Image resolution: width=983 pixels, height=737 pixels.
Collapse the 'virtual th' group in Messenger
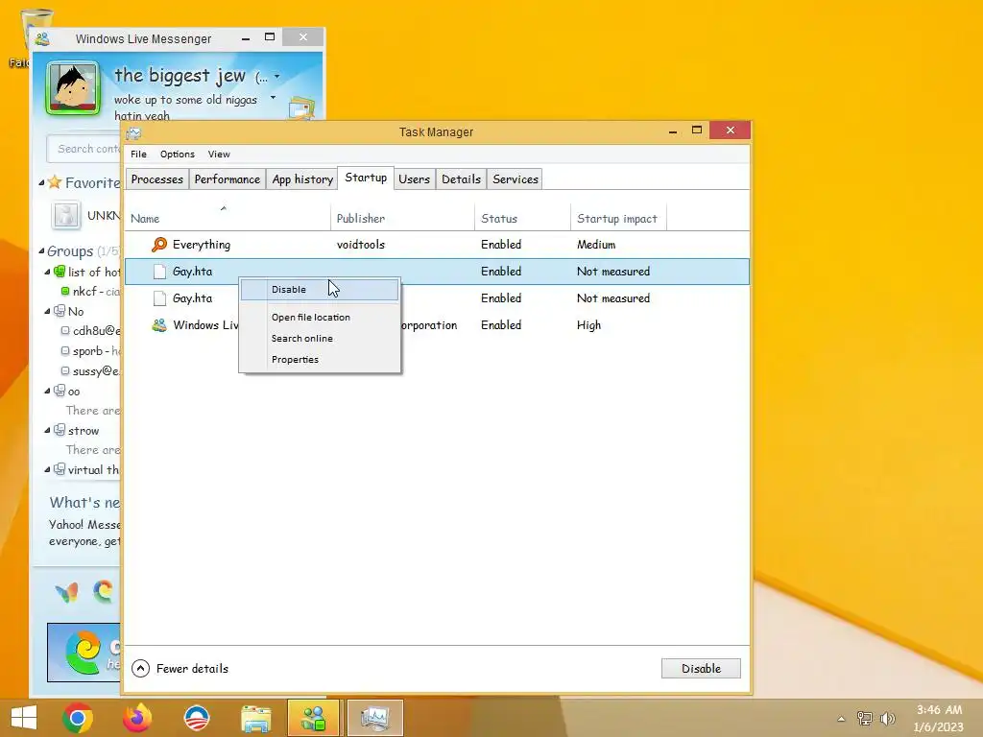(x=48, y=469)
